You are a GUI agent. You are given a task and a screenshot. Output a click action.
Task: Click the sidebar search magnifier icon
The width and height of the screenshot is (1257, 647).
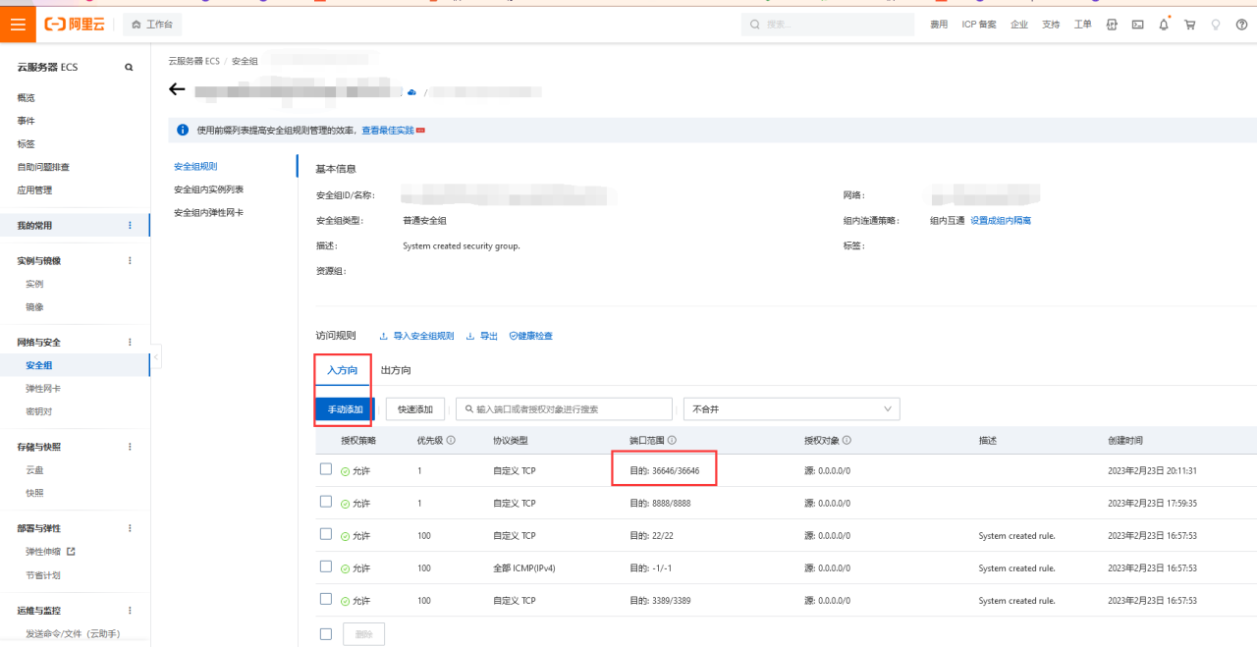(129, 68)
